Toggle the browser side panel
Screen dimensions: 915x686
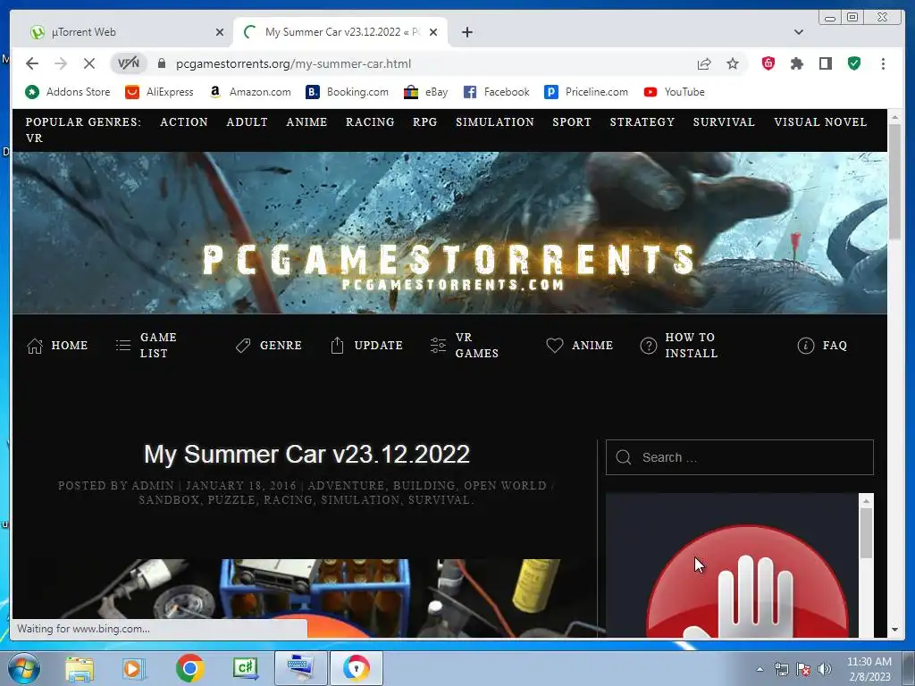pyautogui.click(x=825, y=63)
